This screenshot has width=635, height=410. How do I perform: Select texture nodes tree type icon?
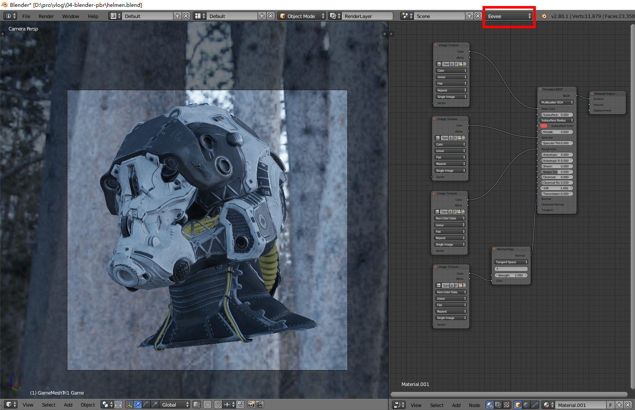pos(507,405)
